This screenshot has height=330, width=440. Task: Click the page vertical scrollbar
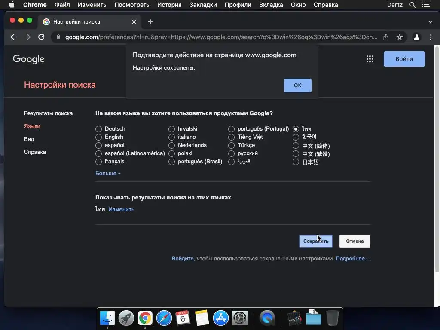click(437, 159)
